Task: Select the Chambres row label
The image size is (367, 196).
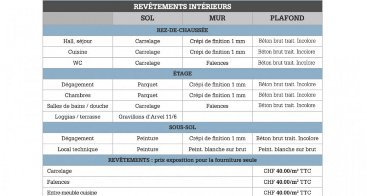Action: [77, 95]
